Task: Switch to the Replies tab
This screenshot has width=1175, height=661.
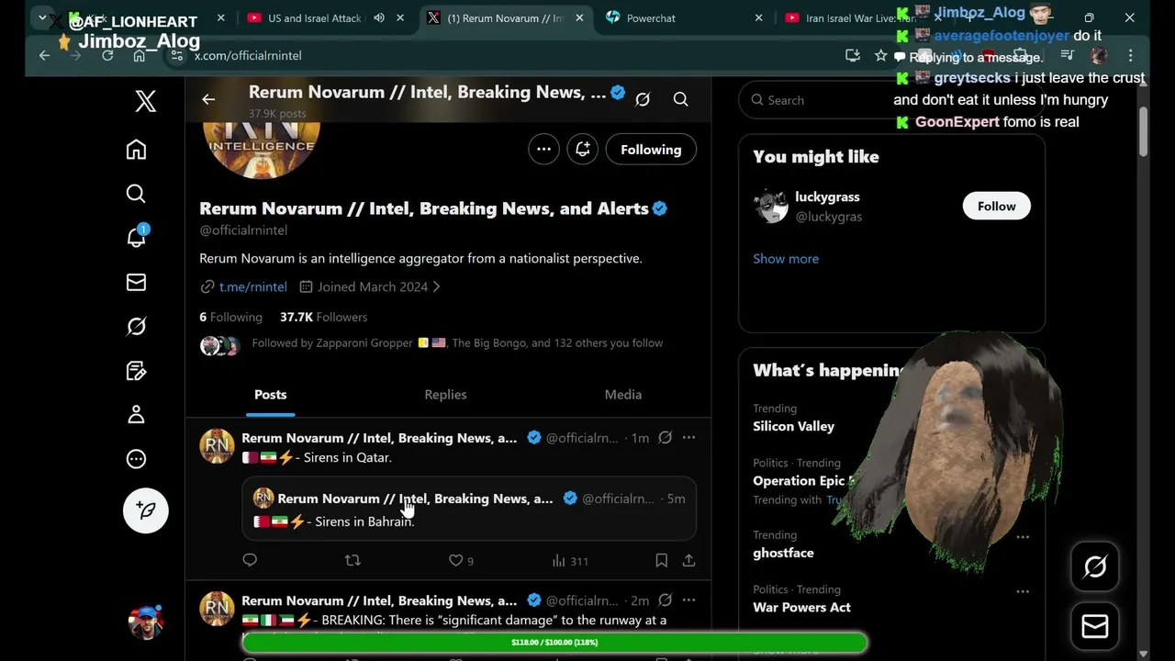Action: point(445,395)
